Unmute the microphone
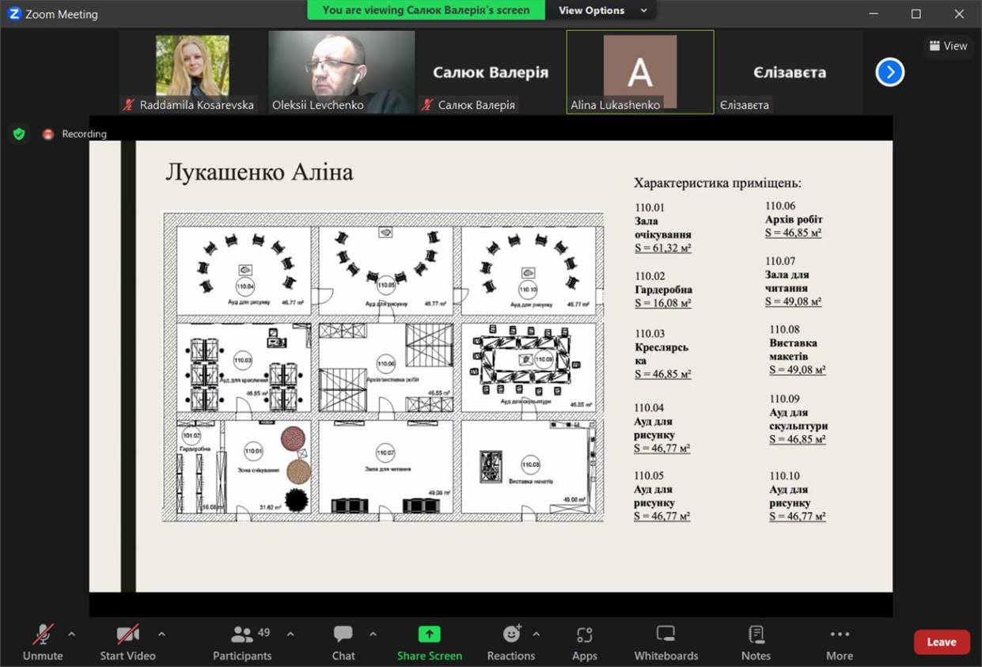This screenshot has height=667, width=982. (43, 642)
